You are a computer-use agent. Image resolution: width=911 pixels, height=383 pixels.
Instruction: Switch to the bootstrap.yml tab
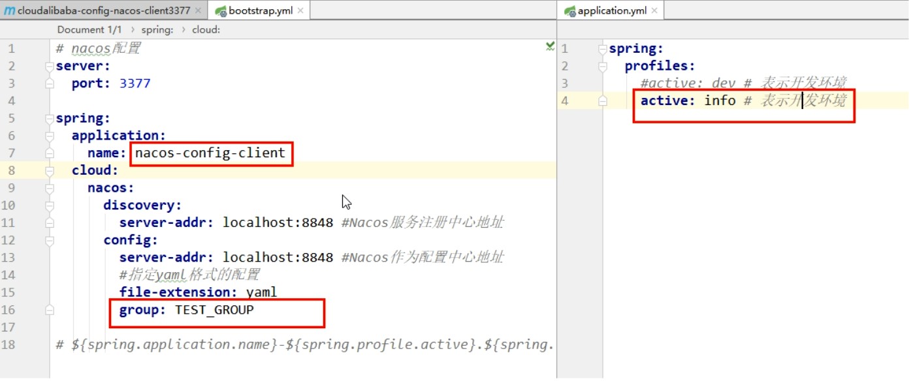[260, 10]
